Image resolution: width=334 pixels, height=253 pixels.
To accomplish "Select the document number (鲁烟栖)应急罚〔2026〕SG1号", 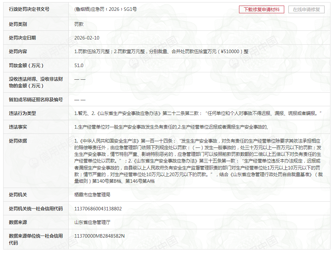I will (x=105, y=9).
